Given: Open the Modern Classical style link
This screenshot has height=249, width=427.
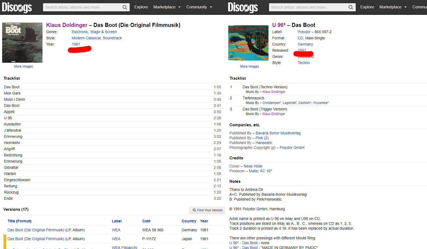Looking at the screenshot, I should [86, 38].
